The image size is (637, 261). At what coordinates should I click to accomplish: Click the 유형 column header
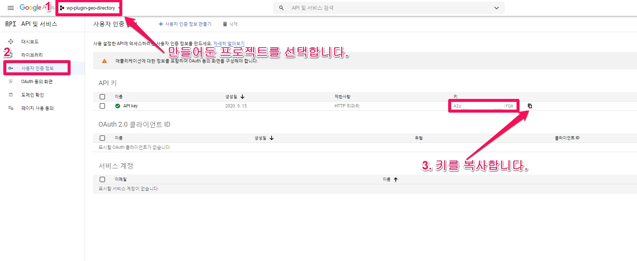pyautogui.click(x=419, y=138)
